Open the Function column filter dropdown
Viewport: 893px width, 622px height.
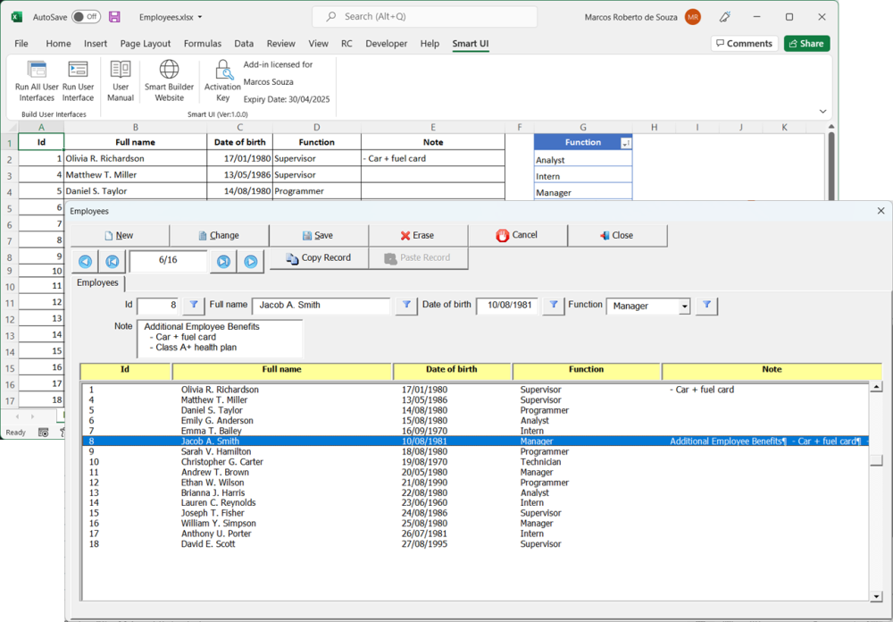[628, 142]
